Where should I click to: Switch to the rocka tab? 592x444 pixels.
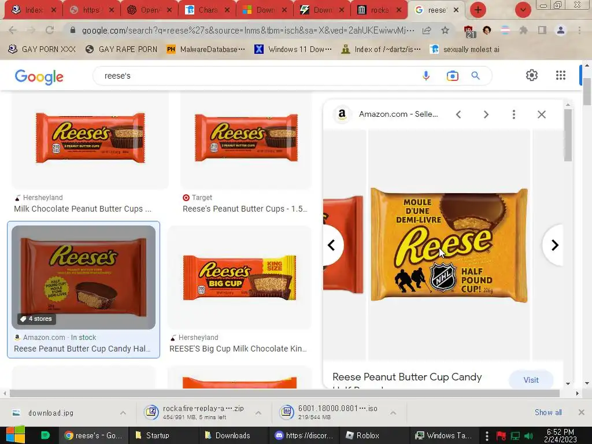click(x=379, y=10)
